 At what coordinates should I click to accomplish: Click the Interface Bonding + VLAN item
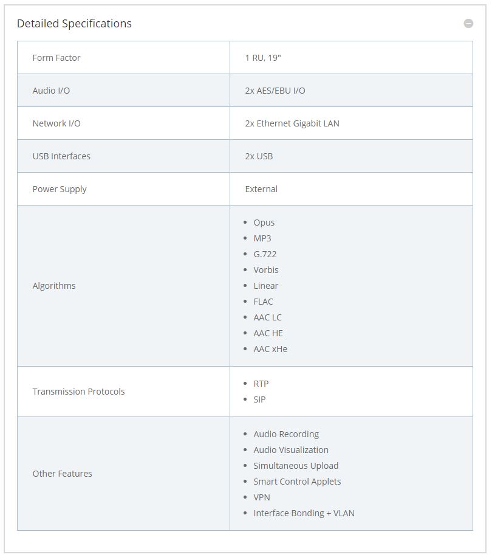(304, 513)
